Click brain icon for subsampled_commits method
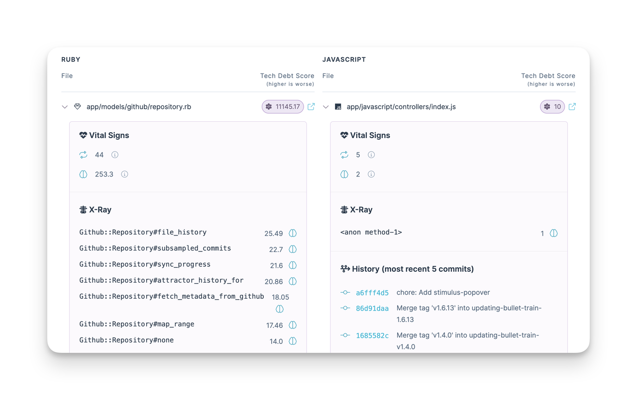Screen dimensions: 637x400 pos(293,249)
